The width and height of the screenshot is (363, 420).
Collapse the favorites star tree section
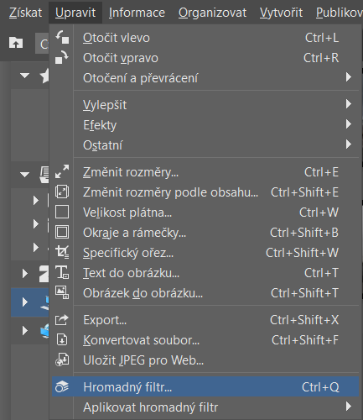(x=25, y=76)
